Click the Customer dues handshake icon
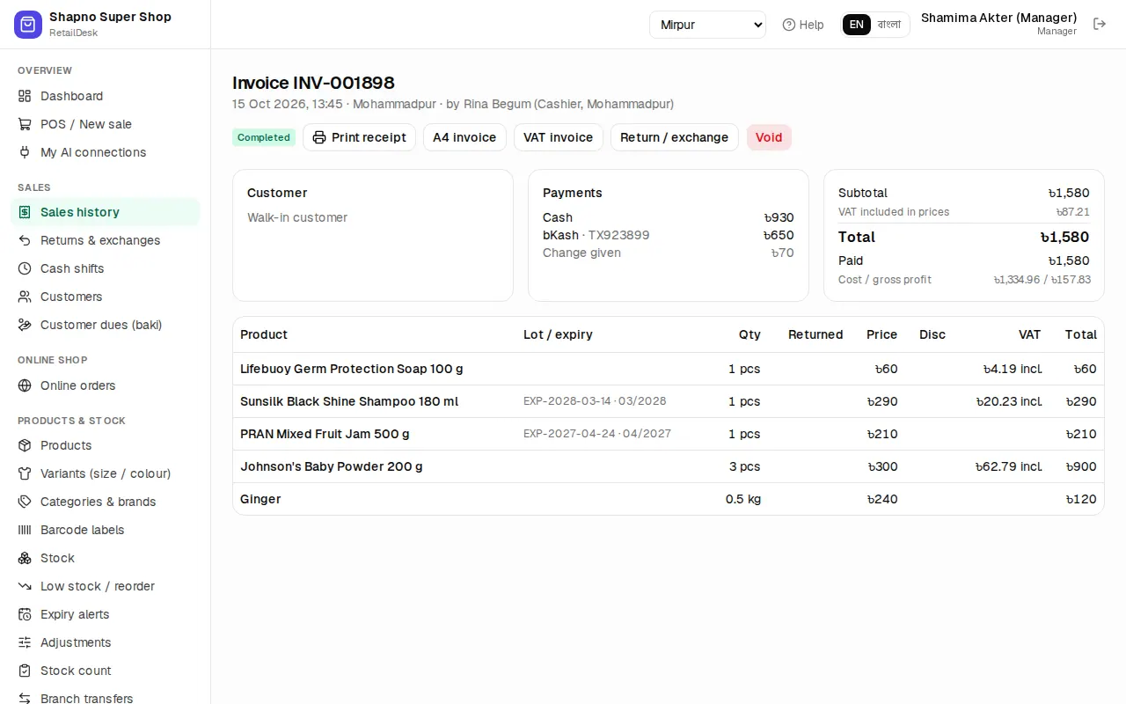 click(x=25, y=325)
